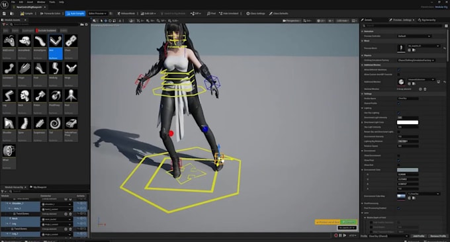
Task: Open the Preview Mesh asset dropdown
Action: pyautogui.click(x=424, y=46)
